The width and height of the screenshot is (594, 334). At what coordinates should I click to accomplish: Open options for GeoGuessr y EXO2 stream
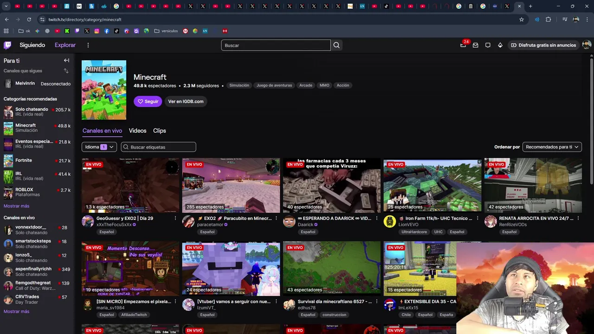[x=175, y=218]
